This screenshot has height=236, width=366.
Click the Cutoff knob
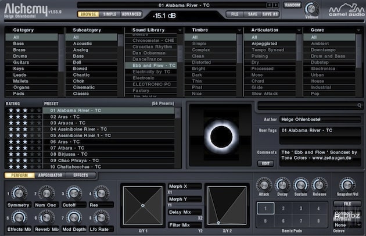click(74, 193)
